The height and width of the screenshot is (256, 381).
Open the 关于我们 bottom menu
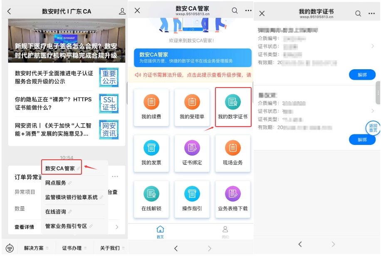pyautogui.click(x=112, y=248)
